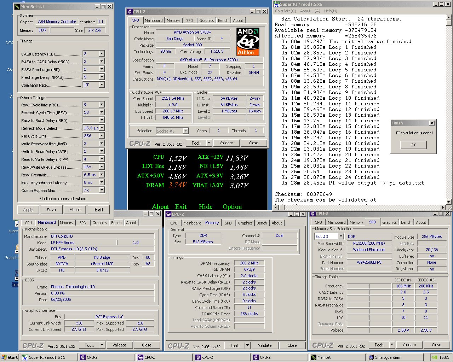Expand the Slot #3 memory slot selector
Viewport: 453px width, 362px height.
point(341,237)
